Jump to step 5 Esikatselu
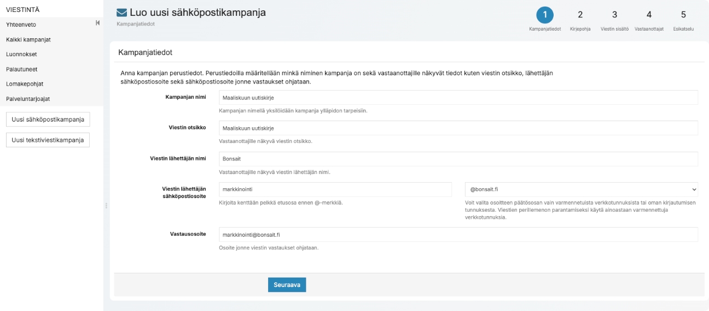 [683, 15]
